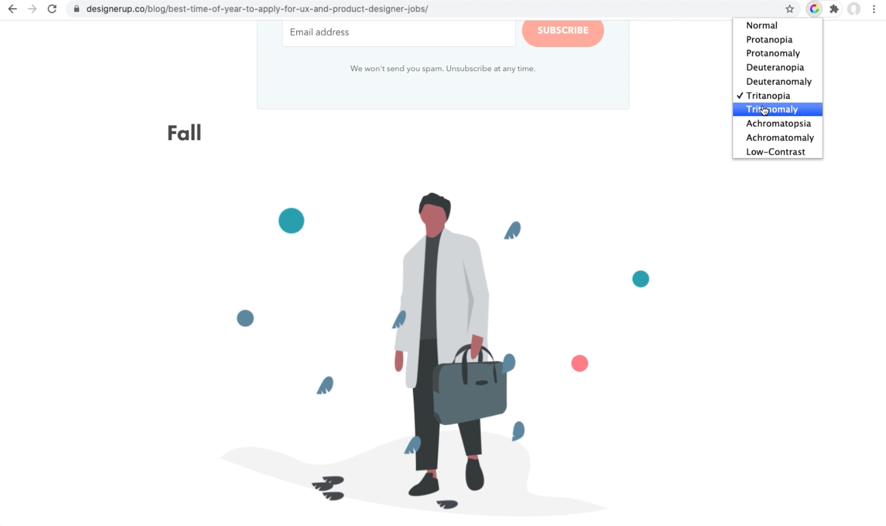Screen dimensions: 886x526
Task: Reload the current page
Action: pos(52,9)
